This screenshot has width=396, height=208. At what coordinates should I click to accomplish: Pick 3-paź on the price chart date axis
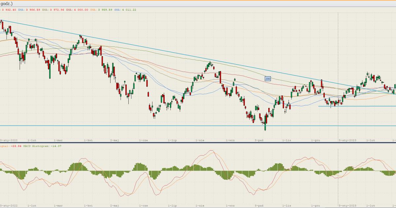click(259, 140)
